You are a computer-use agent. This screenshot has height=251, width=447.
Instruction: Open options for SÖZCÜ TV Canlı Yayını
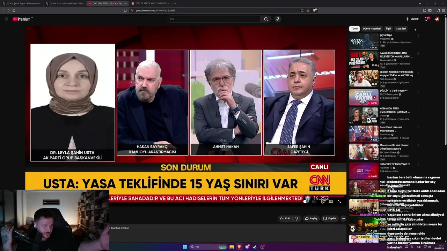[418, 91]
